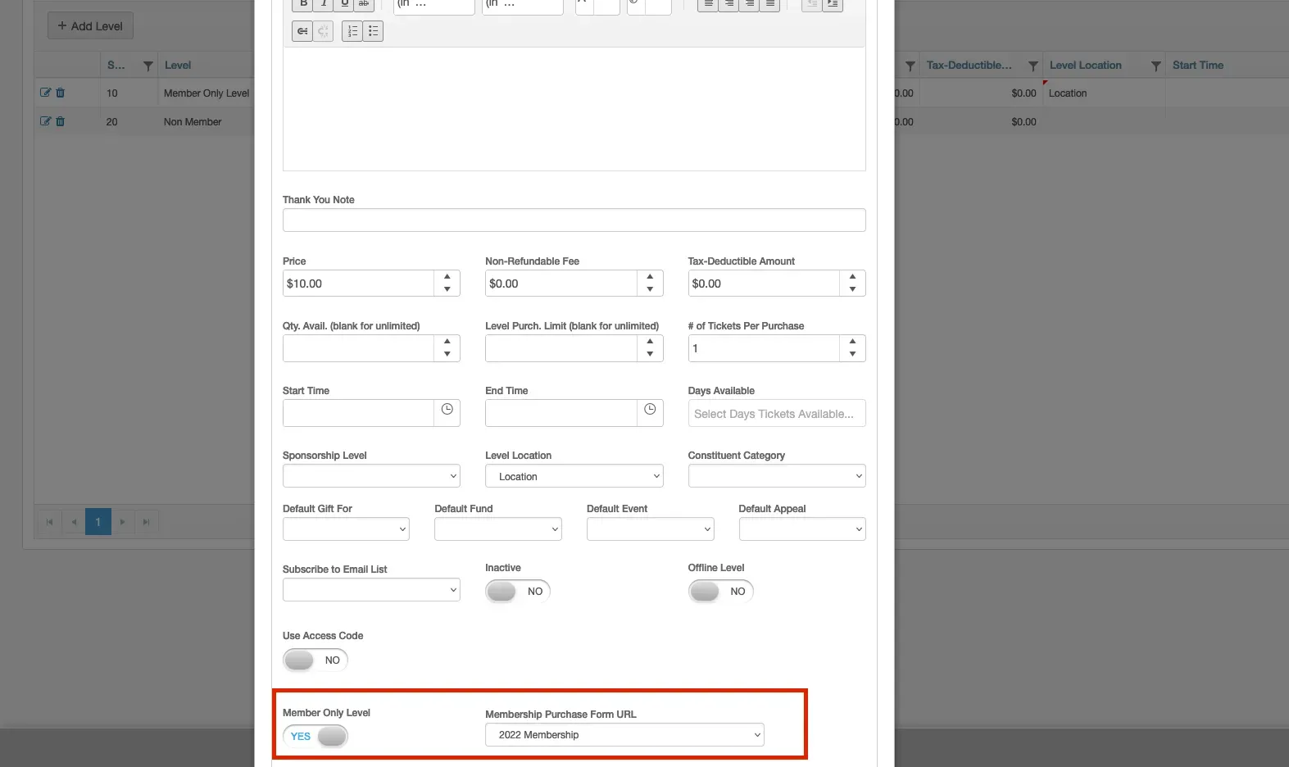Open the Default Fund dropdown

(x=498, y=529)
